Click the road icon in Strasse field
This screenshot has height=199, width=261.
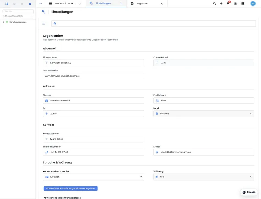pyautogui.click(x=47, y=101)
